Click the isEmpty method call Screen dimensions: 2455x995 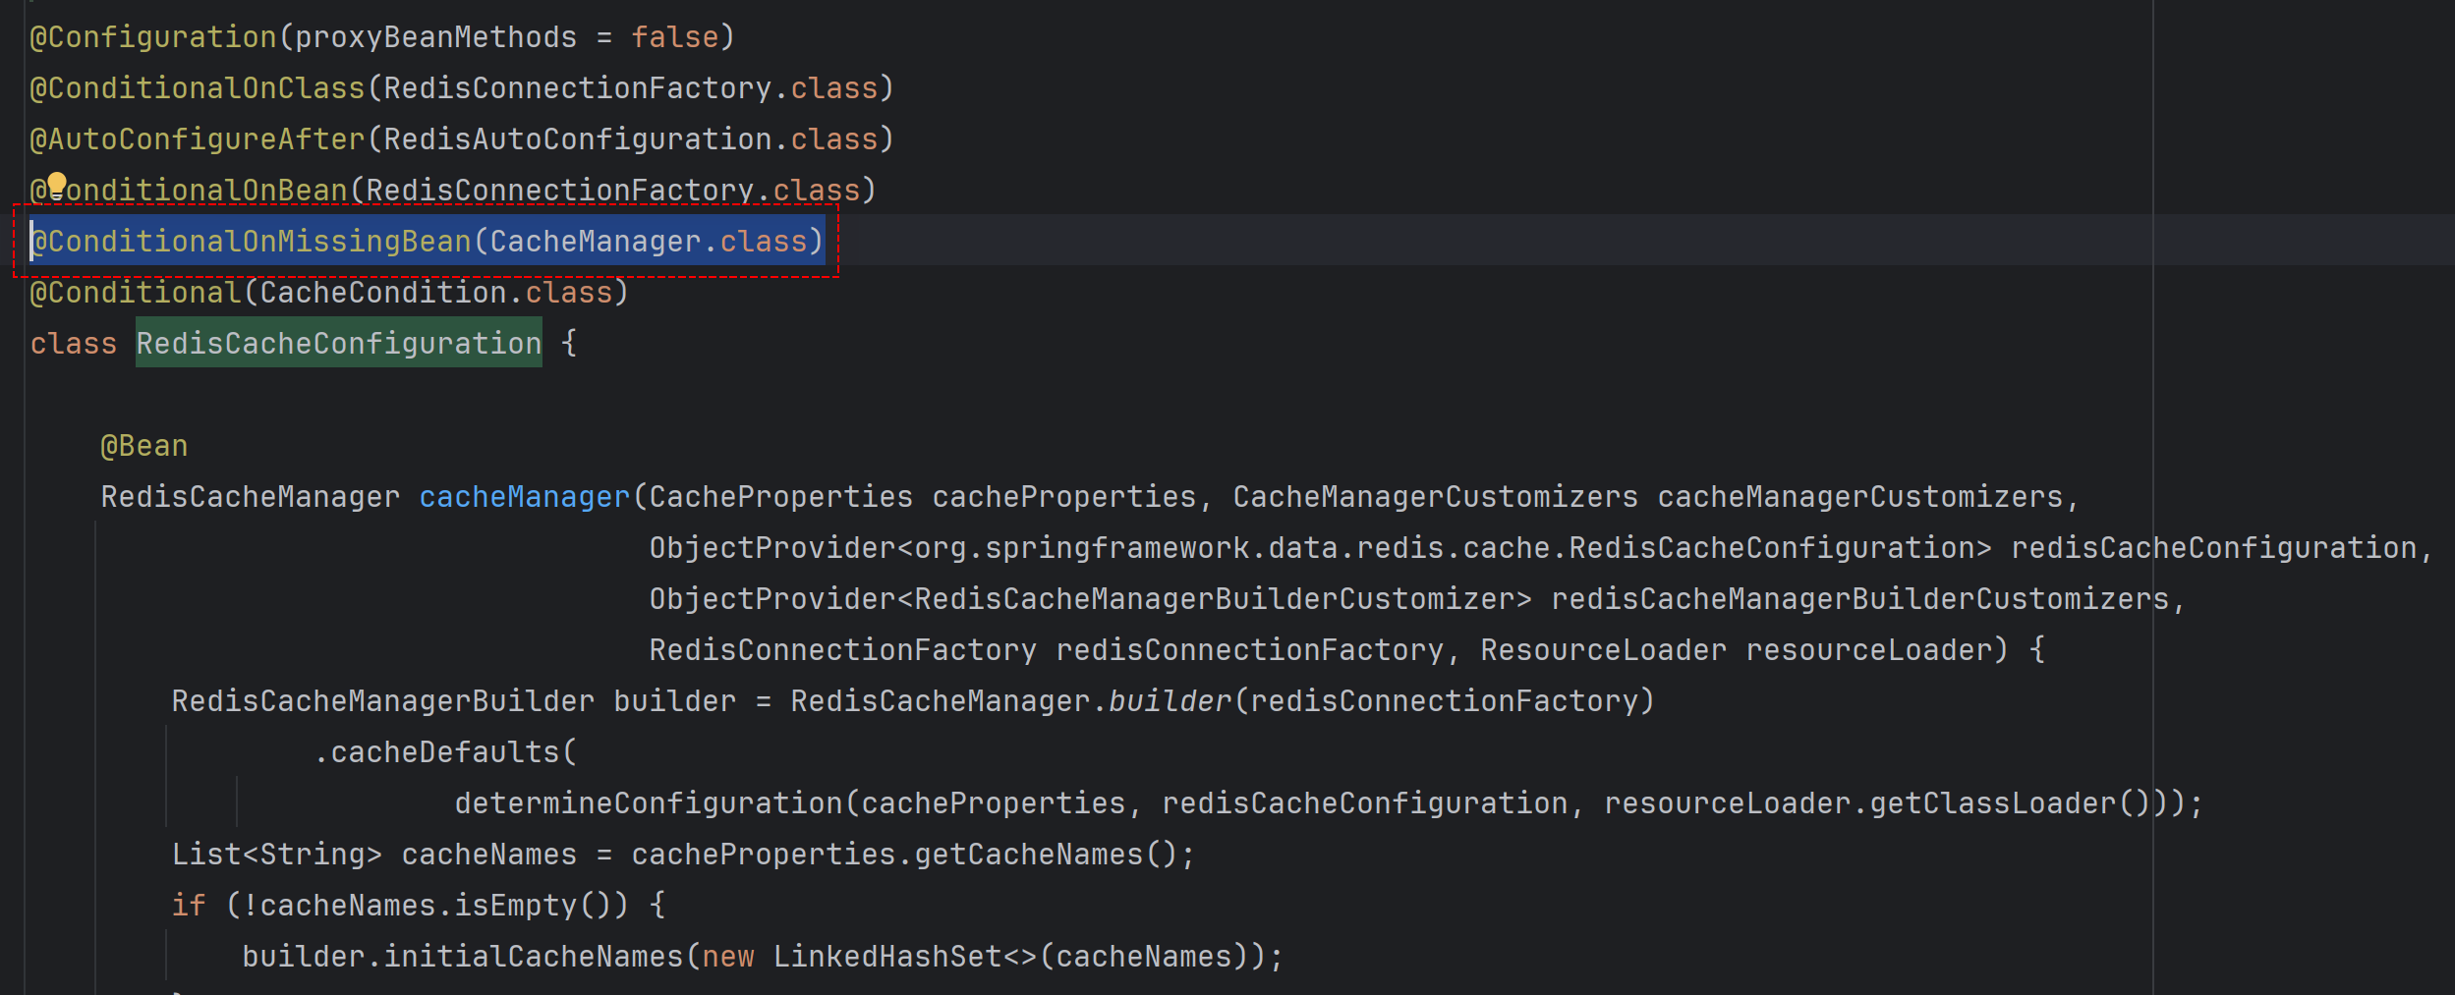pyautogui.click(x=515, y=906)
